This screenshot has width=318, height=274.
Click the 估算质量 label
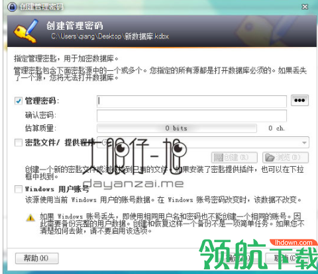pyautogui.click(x=40, y=128)
